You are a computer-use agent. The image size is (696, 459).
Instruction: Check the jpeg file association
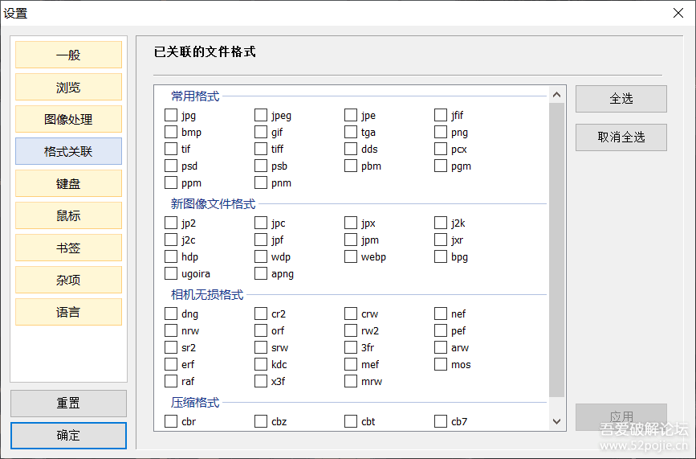(x=261, y=115)
